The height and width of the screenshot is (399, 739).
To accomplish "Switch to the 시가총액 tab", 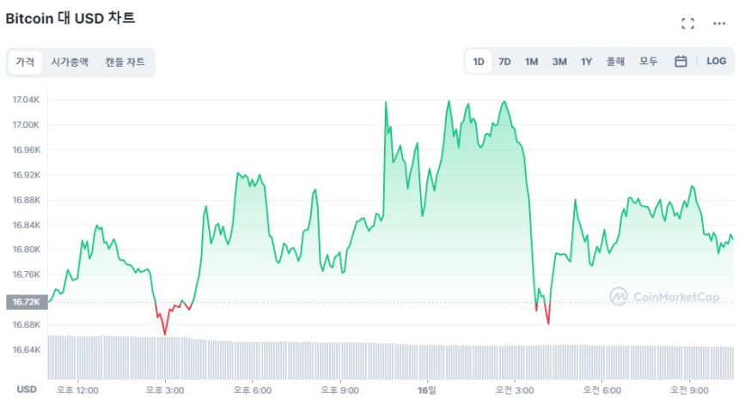I will [70, 62].
